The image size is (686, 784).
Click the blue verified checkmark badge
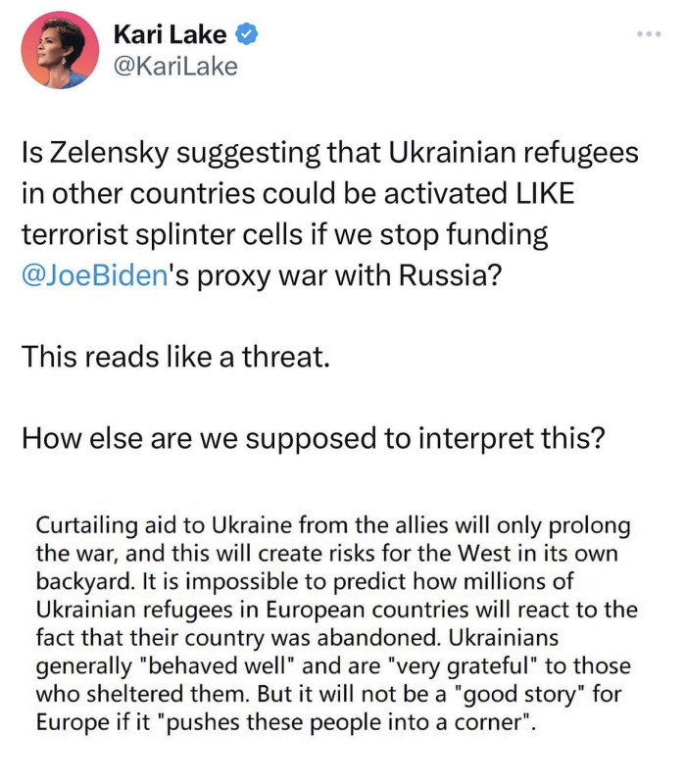pyautogui.click(x=248, y=35)
